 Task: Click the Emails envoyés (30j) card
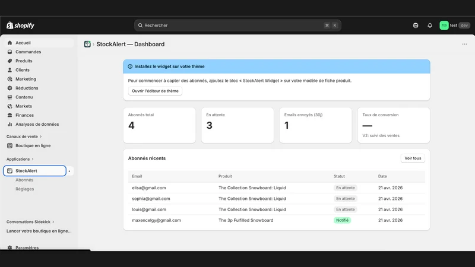pyautogui.click(x=315, y=125)
